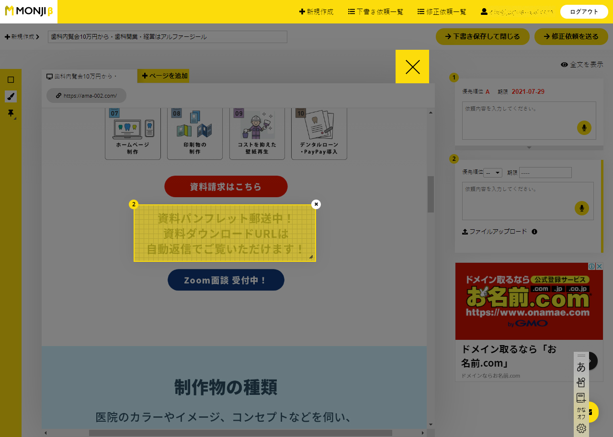
Task: Open the IME input mode 「あ」 icon
Action: tap(581, 367)
